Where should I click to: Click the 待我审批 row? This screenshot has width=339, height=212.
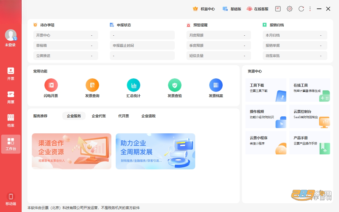295,56
